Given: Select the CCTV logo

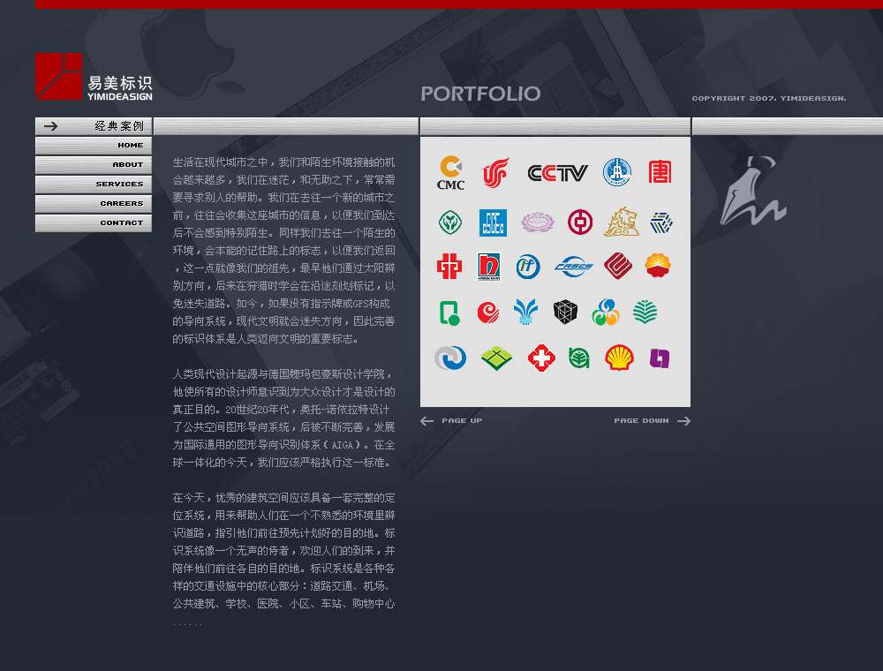Looking at the screenshot, I should (x=557, y=173).
